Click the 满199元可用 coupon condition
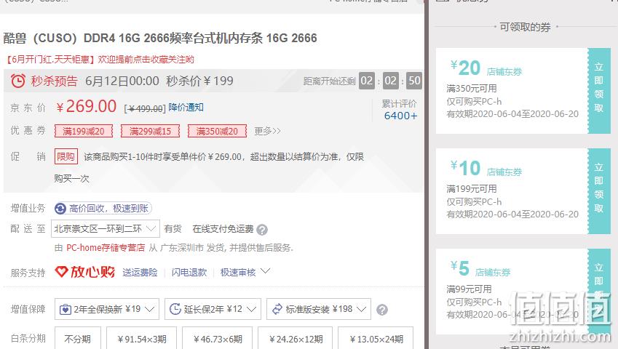Viewport: 618px width, 349px height. pos(472,189)
